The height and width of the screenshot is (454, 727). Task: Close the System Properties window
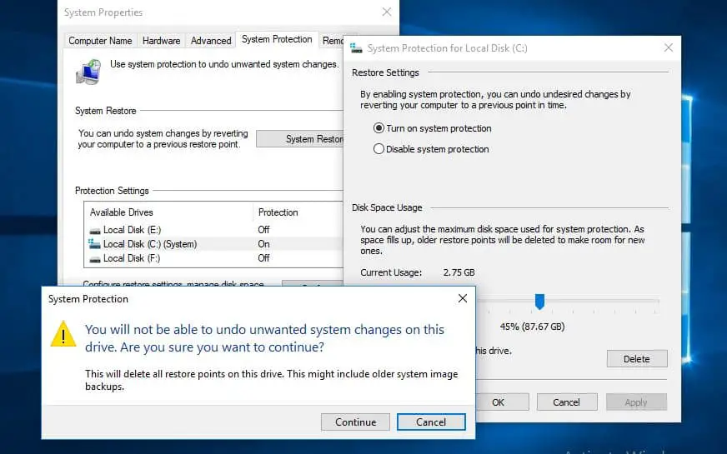(387, 12)
